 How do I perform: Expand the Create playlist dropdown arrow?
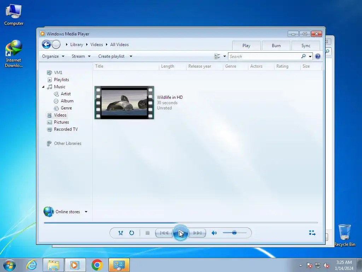click(x=131, y=56)
